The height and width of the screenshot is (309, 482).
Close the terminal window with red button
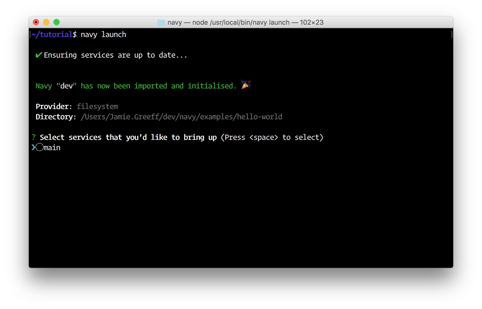(x=36, y=22)
